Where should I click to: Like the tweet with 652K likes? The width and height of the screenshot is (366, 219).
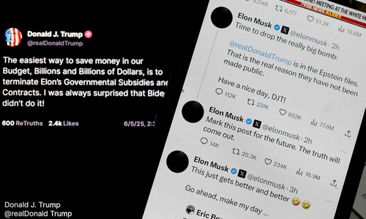[x=283, y=112]
